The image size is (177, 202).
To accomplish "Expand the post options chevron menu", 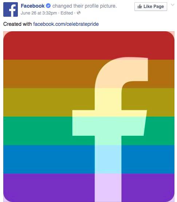I will [173, 5].
